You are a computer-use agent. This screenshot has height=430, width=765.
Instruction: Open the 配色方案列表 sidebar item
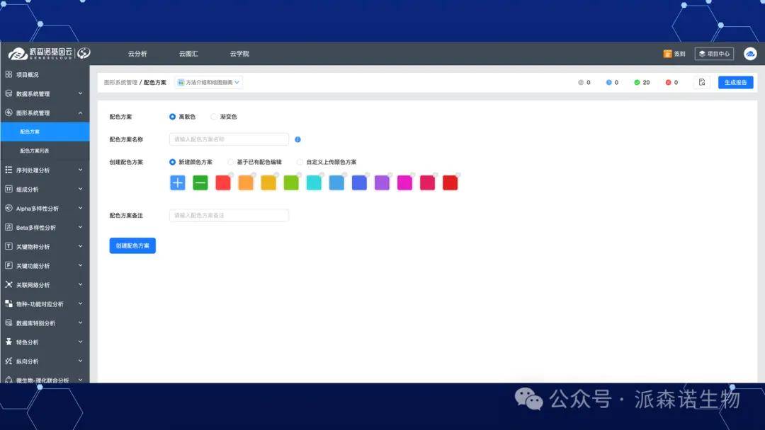point(45,151)
